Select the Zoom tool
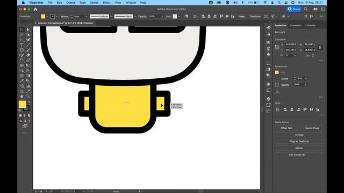The image size is (344, 193). pos(28,96)
